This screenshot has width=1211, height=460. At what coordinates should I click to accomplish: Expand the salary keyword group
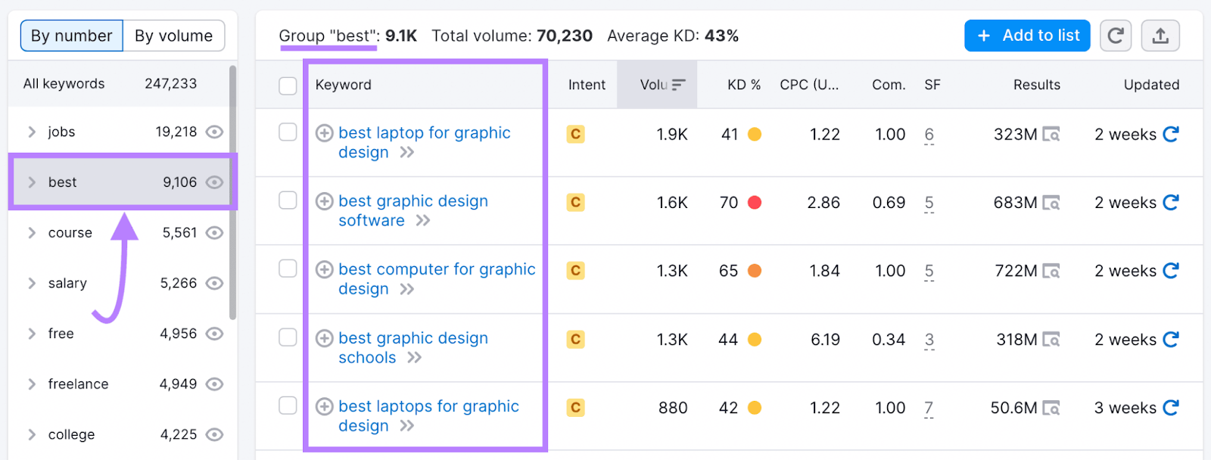32,283
